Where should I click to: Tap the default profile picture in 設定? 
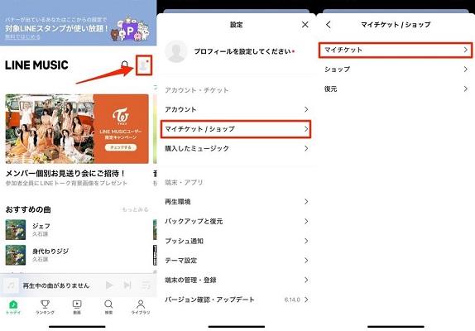point(176,51)
